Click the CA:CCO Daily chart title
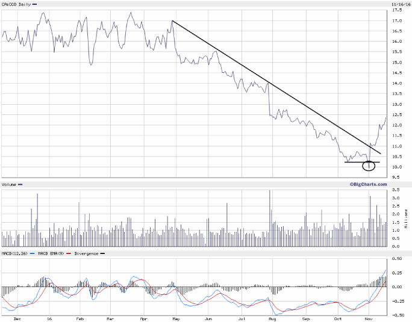The height and width of the screenshot is (322, 412). pos(16,5)
